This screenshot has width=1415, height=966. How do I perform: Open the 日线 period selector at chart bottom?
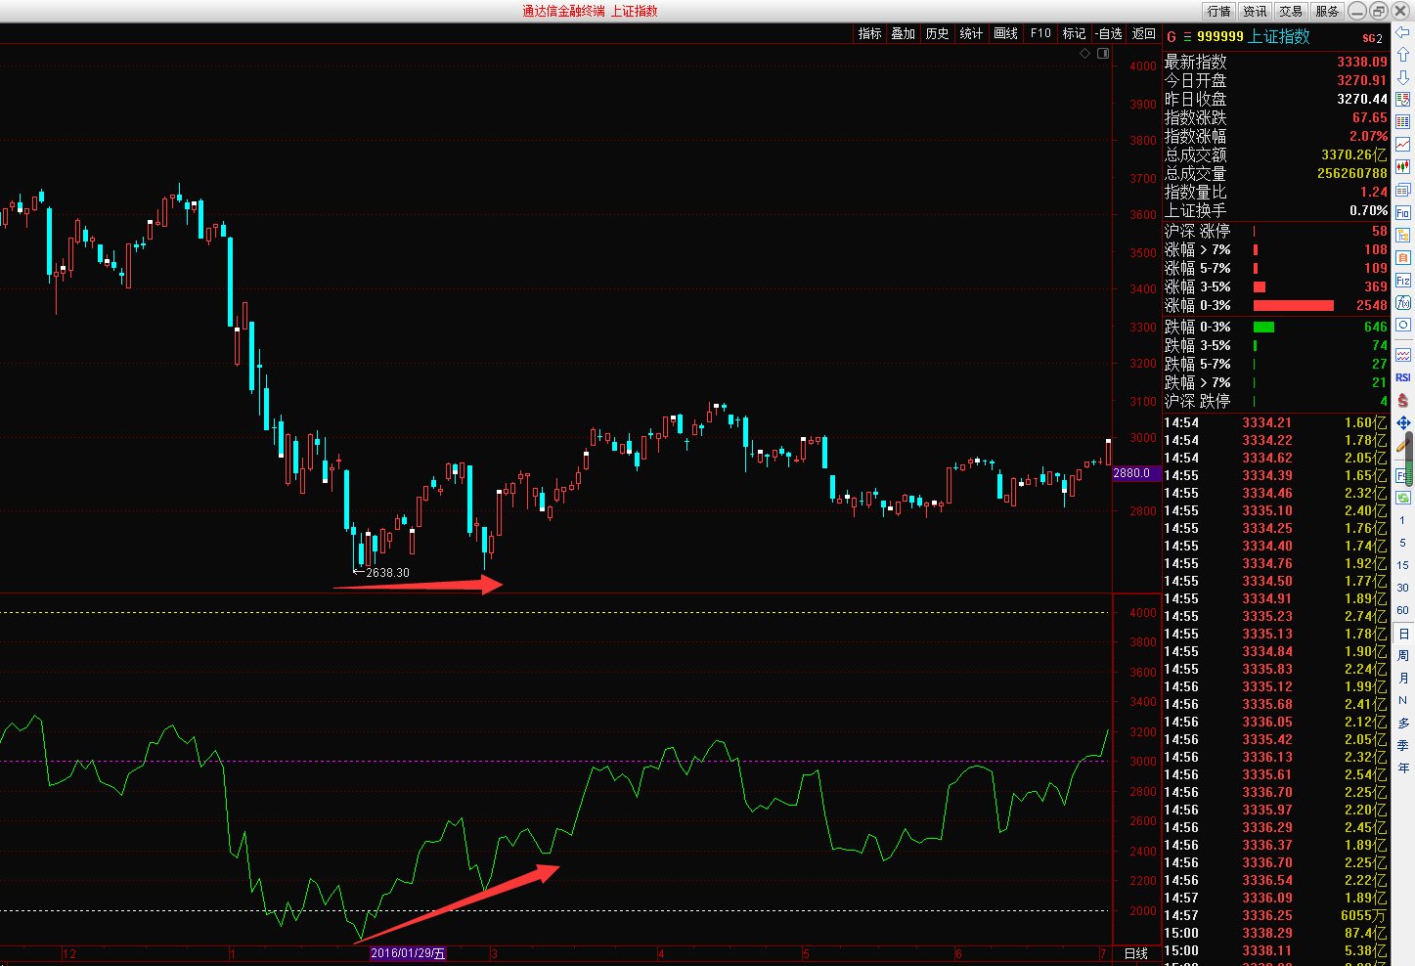point(1136,953)
